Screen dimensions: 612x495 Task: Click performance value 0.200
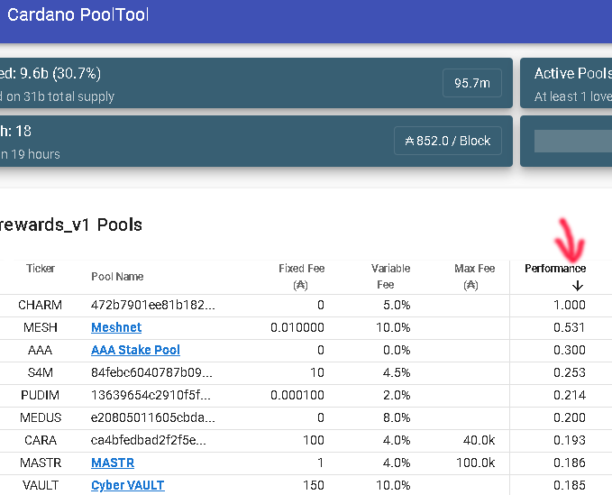click(x=570, y=417)
